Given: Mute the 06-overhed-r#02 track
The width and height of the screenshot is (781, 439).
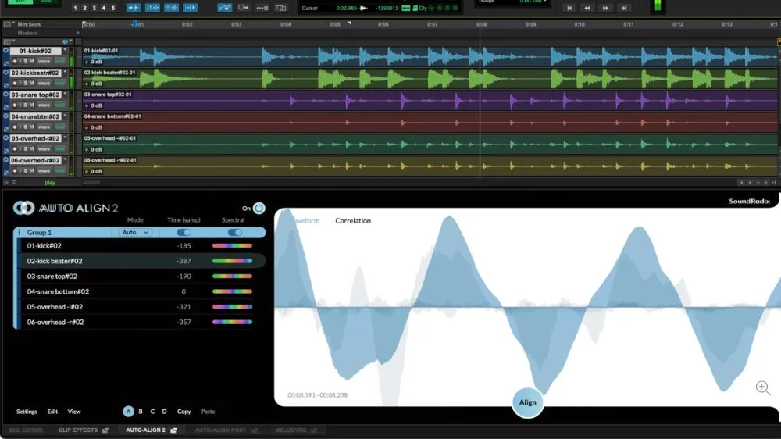Looking at the screenshot, I should (31, 171).
